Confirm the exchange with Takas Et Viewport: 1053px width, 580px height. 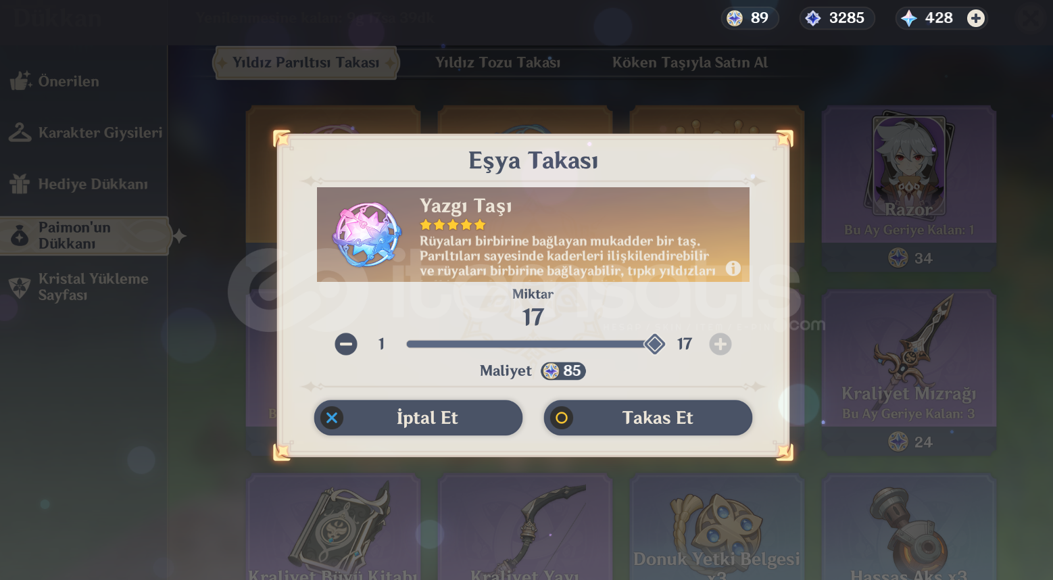coord(648,418)
